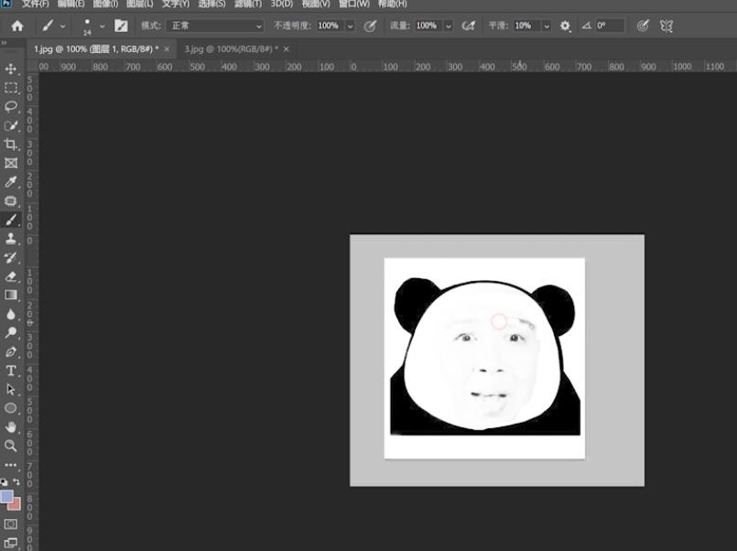
Task: Click the Home icon in options bar
Action: tap(17, 26)
